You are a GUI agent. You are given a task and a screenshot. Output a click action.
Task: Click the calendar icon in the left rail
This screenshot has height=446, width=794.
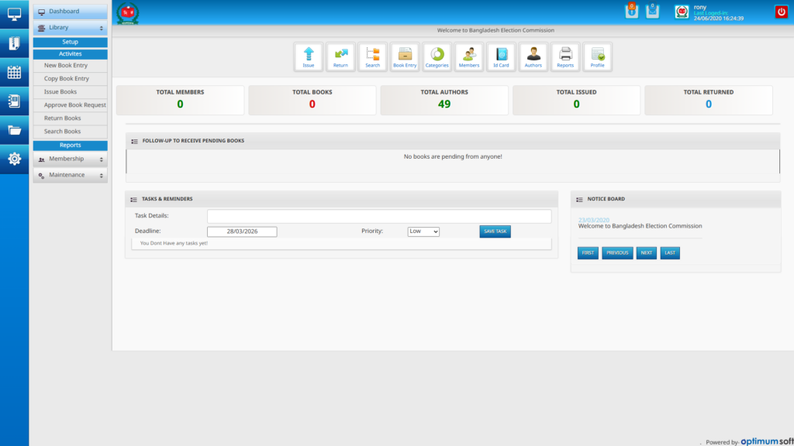coord(13,73)
